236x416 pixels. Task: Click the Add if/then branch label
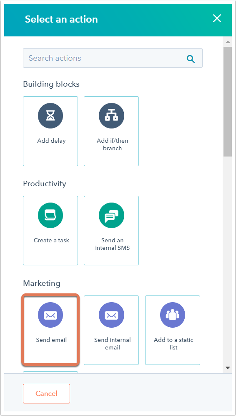point(112,144)
